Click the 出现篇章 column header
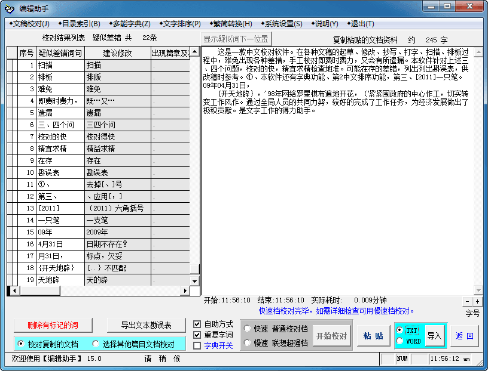The height and width of the screenshot is (371, 488). click(170, 53)
